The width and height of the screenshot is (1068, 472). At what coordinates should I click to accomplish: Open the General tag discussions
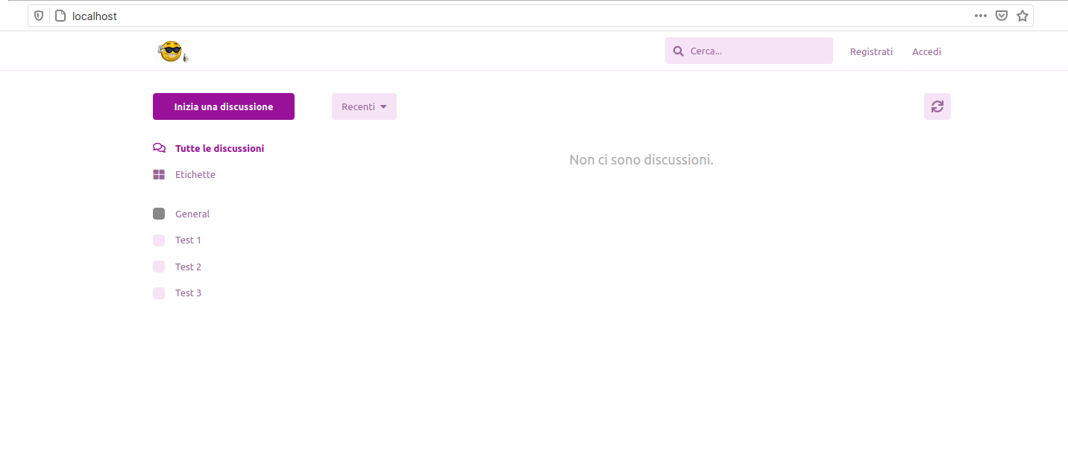pos(192,214)
